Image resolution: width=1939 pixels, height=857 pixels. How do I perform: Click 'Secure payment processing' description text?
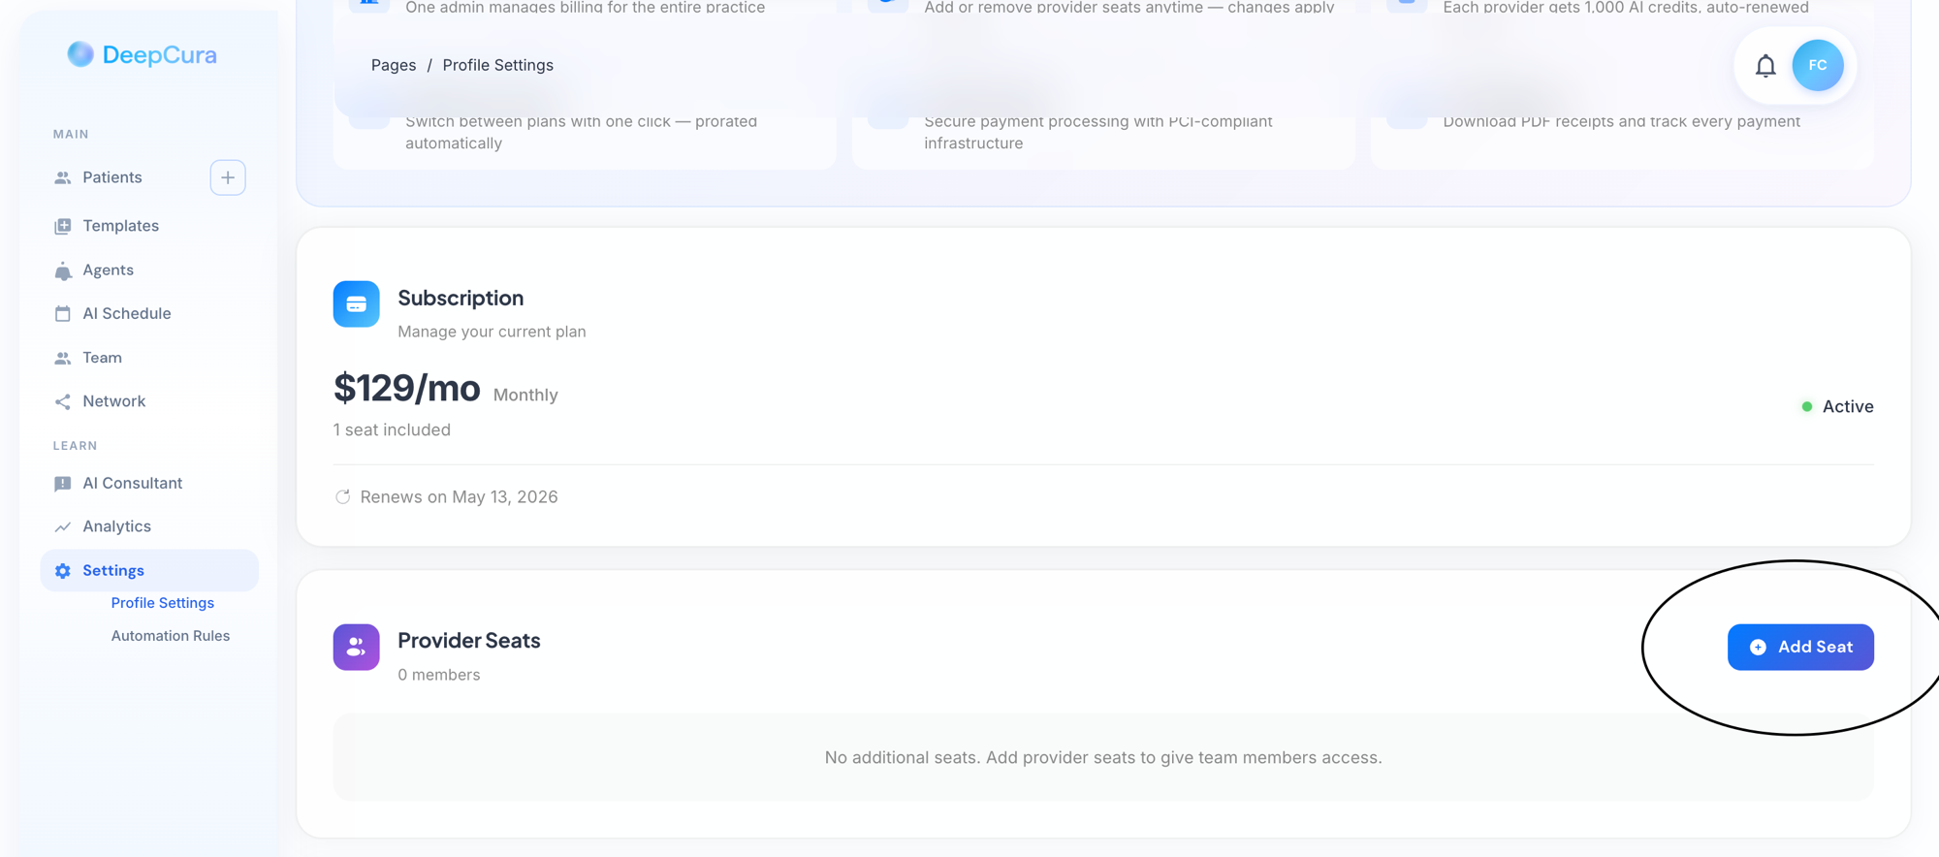point(1098,132)
